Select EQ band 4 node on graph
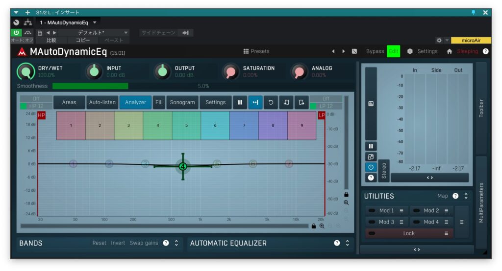The image size is (502, 271). (x=183, y=166)
